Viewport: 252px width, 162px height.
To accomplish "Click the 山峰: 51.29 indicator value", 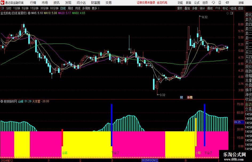I will (25, 101).
